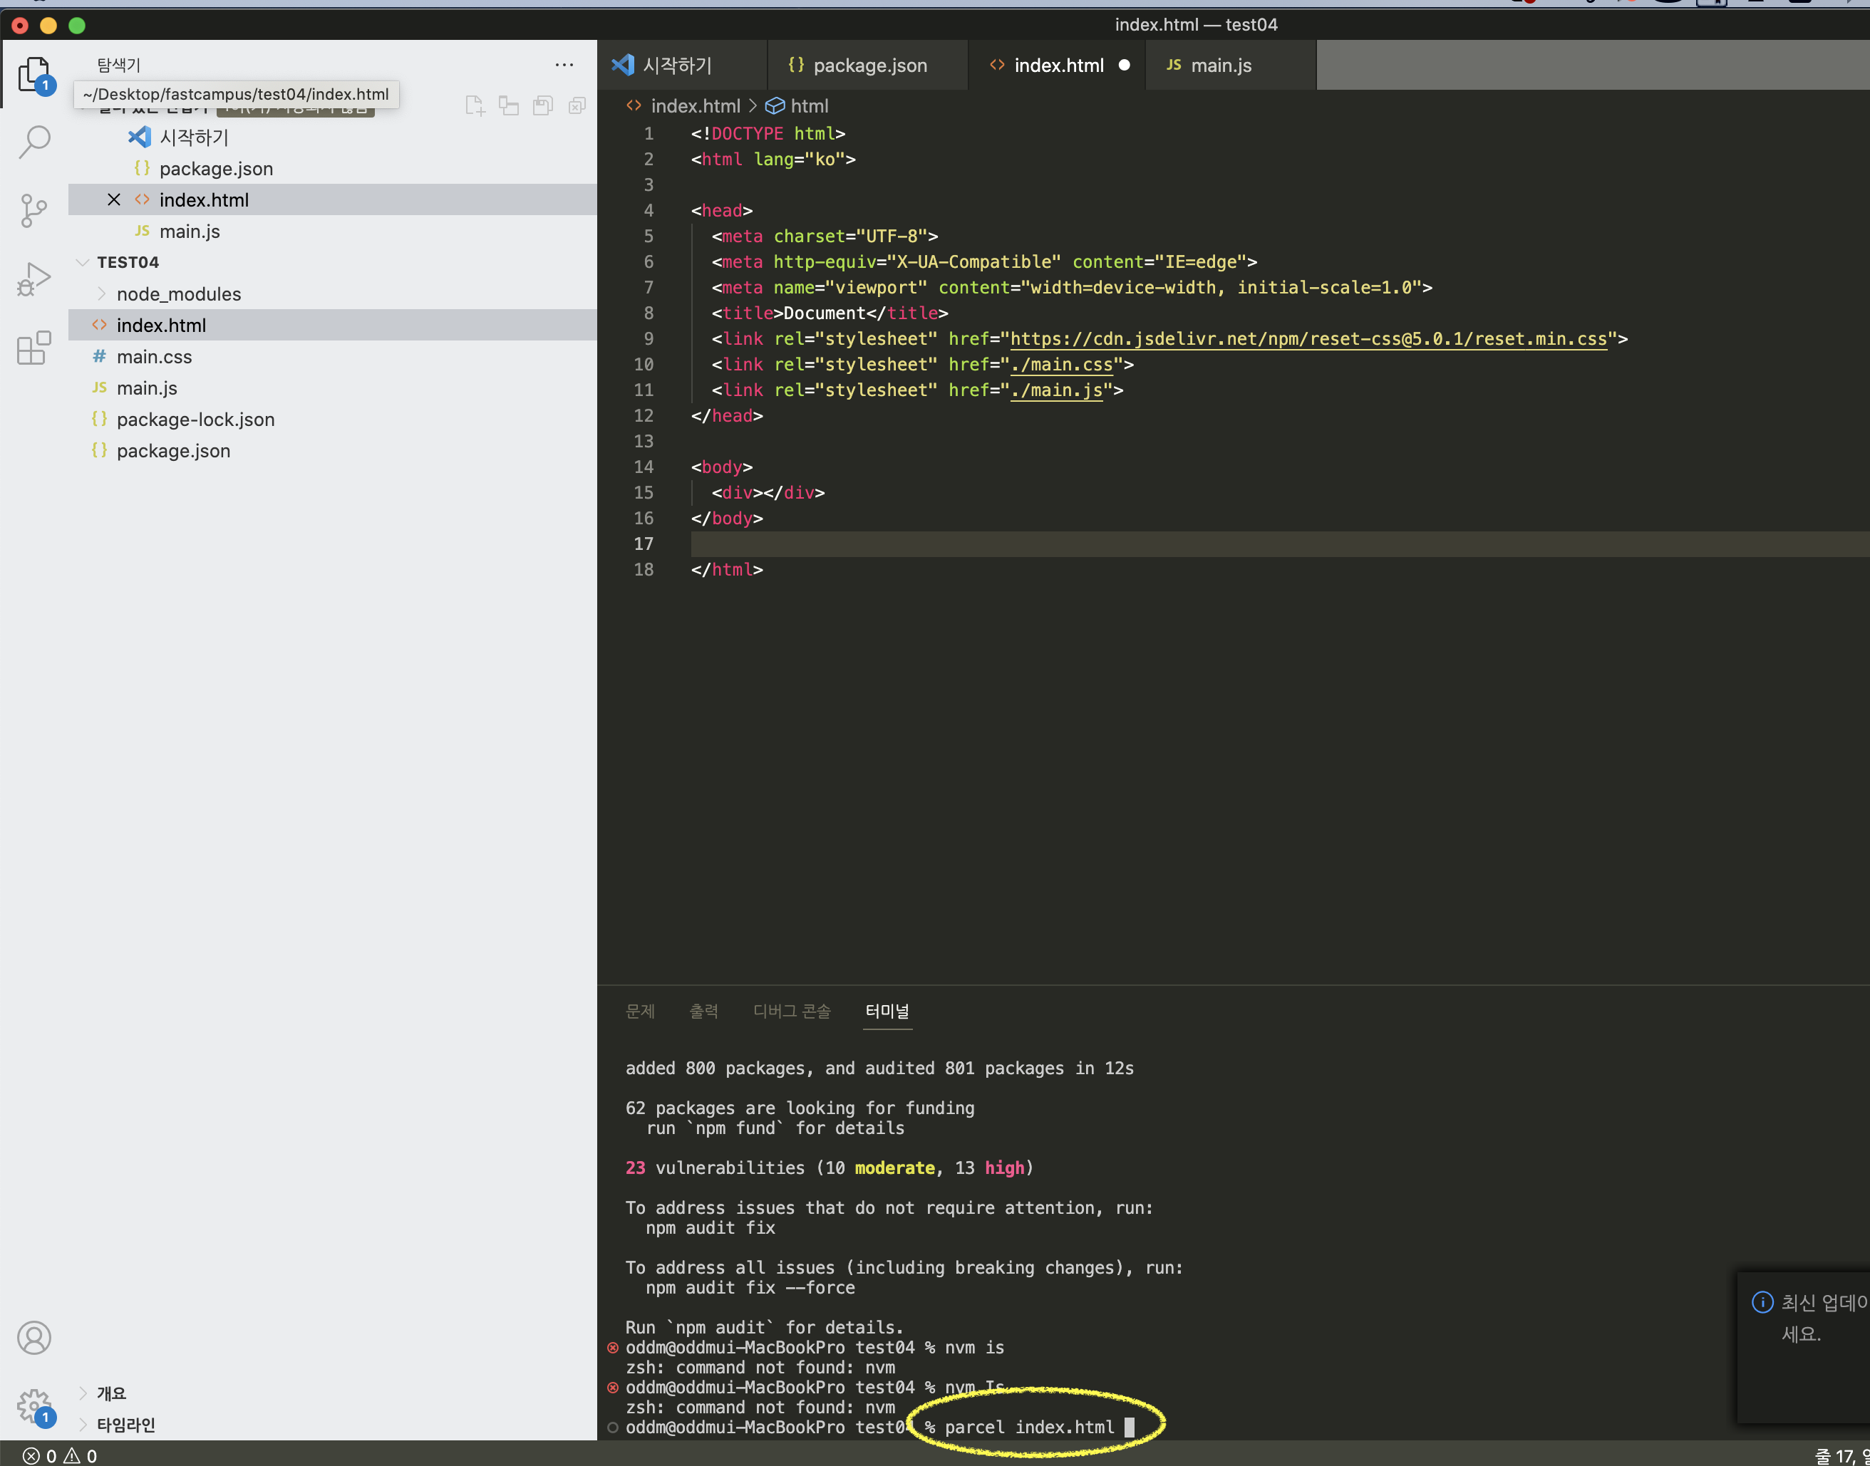Open the 문제 problems panel tab
Viewport: 1870px width, 1466px height.
coord(640,1011)
